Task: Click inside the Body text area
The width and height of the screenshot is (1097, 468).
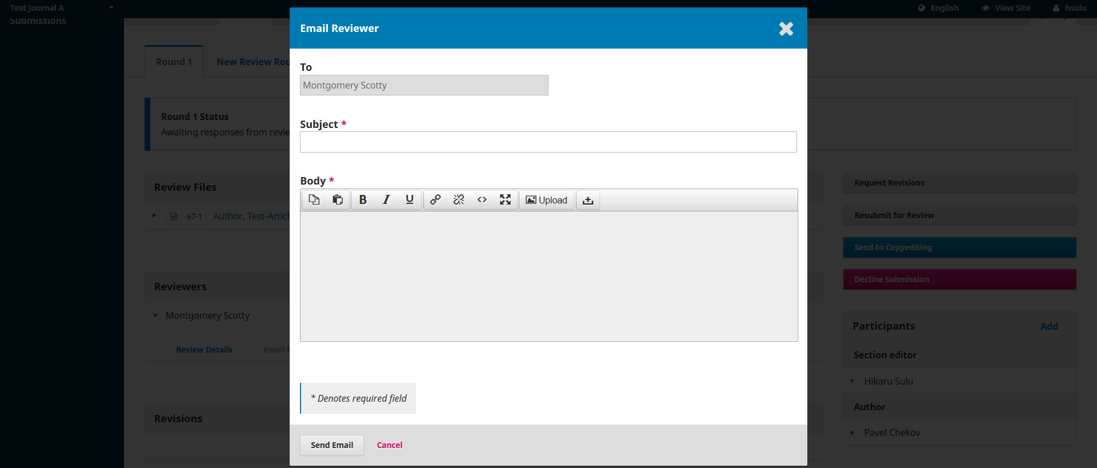Action: point(548,276)
